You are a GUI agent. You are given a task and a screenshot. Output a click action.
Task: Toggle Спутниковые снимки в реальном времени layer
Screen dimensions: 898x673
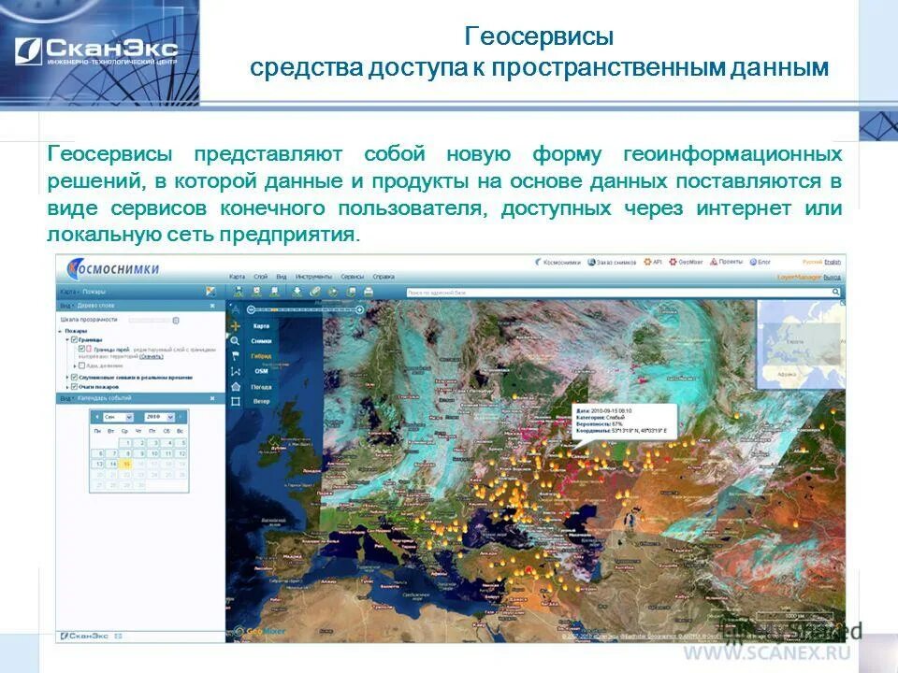pos(73,377)
